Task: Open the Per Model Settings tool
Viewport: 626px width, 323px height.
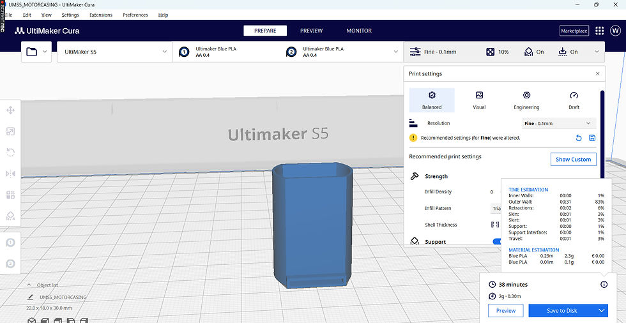Action: [x=11, y=195]
